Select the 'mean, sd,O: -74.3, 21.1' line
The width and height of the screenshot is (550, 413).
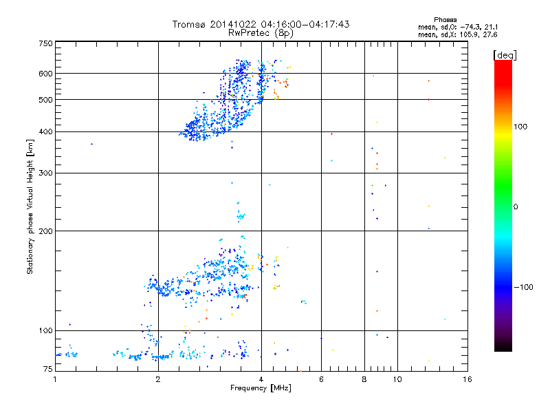coord(458,28)
